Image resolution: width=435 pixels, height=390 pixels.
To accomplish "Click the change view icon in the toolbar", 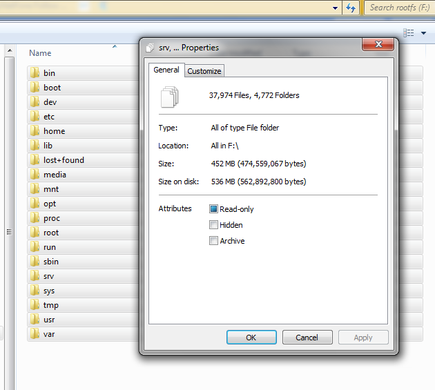I will pos(409,33).
